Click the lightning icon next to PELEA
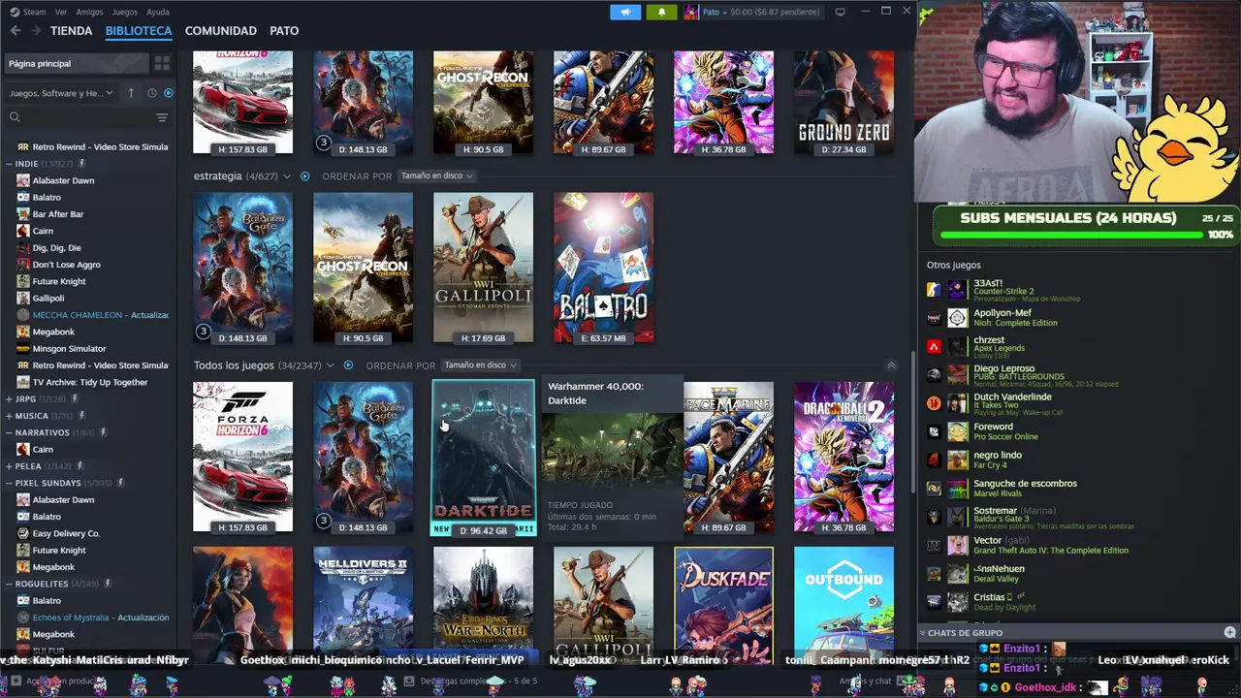1241x698 pixels. pyautogui.click(x=80, y=466)
